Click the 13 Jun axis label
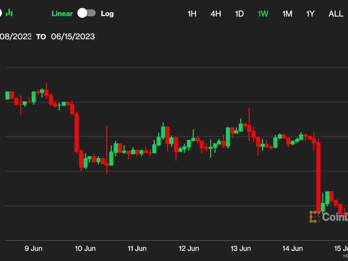 click(x=241, y=248)
